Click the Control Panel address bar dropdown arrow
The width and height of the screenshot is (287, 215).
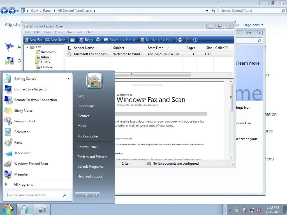pos(207,11)
